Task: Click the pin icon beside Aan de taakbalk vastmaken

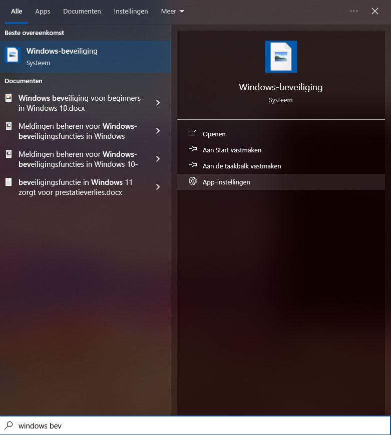Action: [193, 165]
